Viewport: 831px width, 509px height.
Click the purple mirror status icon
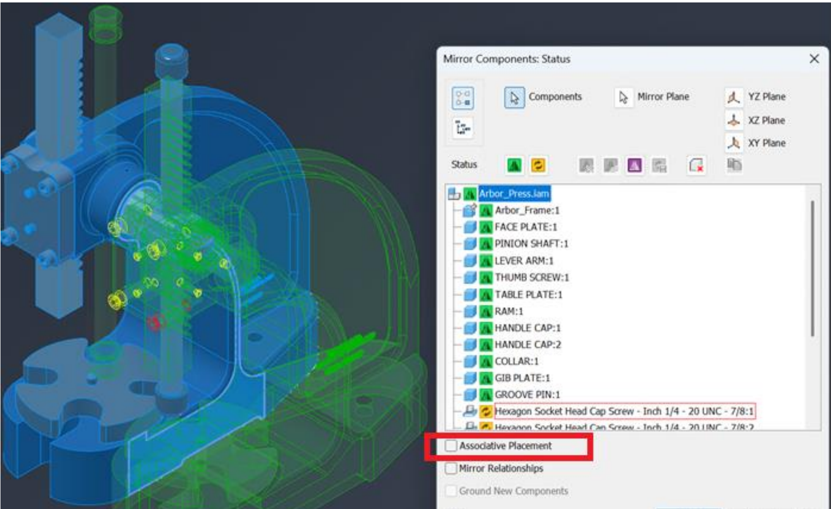[634, 166]
